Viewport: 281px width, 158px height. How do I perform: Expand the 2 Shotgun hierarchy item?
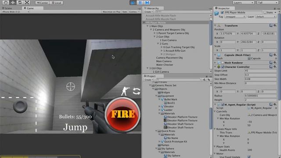click(x=162, y=54)
